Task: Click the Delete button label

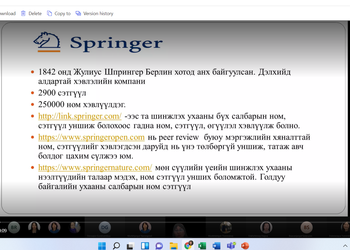Action: (35, 13)
